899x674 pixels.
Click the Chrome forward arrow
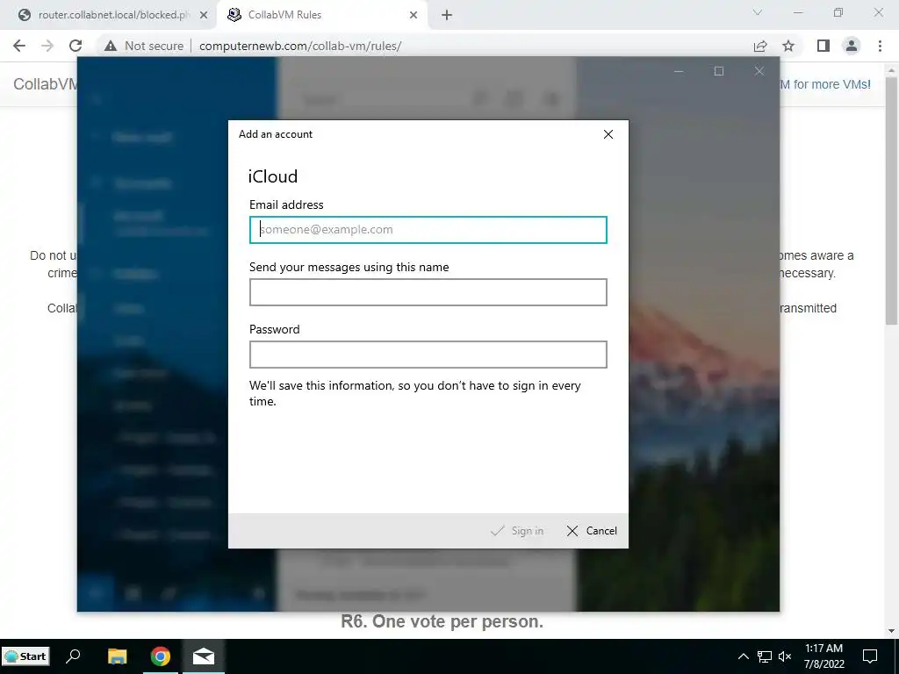47,46
